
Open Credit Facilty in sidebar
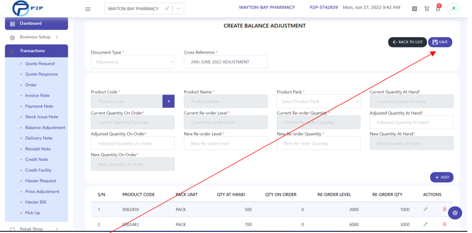(38, 170)
